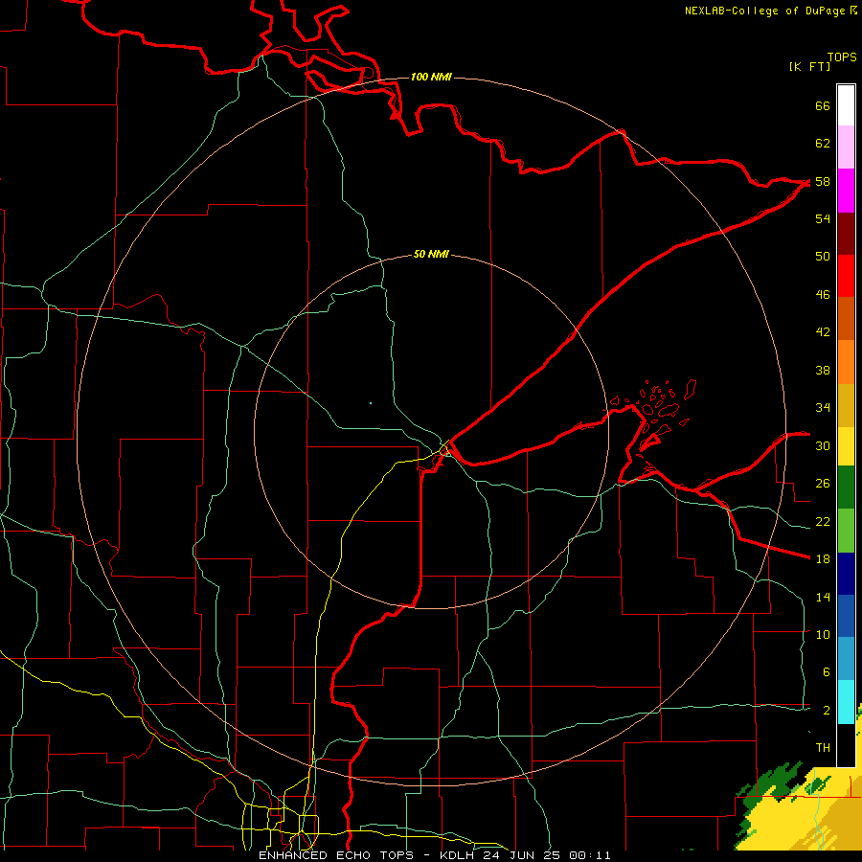Pick the 2 legend value
The width and height of the screenshot is (862, 862).
tap(826, 710)
